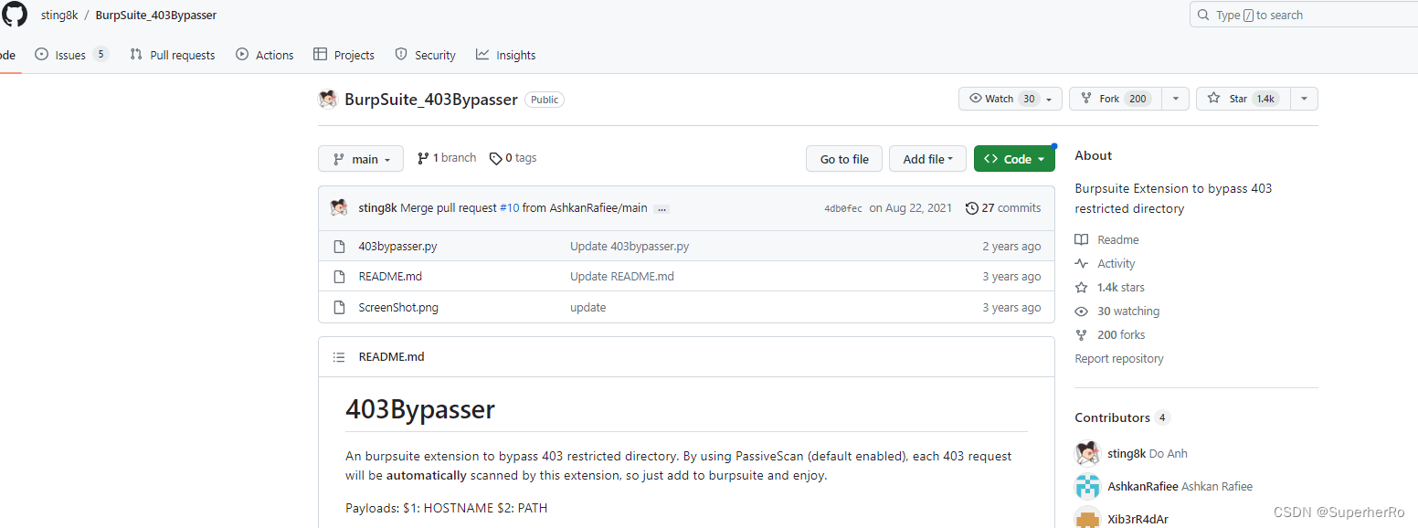Expand the Fork options dropdown arrow
Screen dimensions: 1418x528
[1177, 99]
